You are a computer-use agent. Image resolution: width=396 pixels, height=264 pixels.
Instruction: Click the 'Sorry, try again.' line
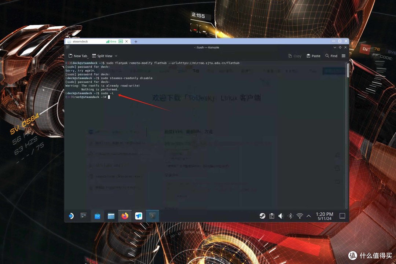[x=80, y=70]
